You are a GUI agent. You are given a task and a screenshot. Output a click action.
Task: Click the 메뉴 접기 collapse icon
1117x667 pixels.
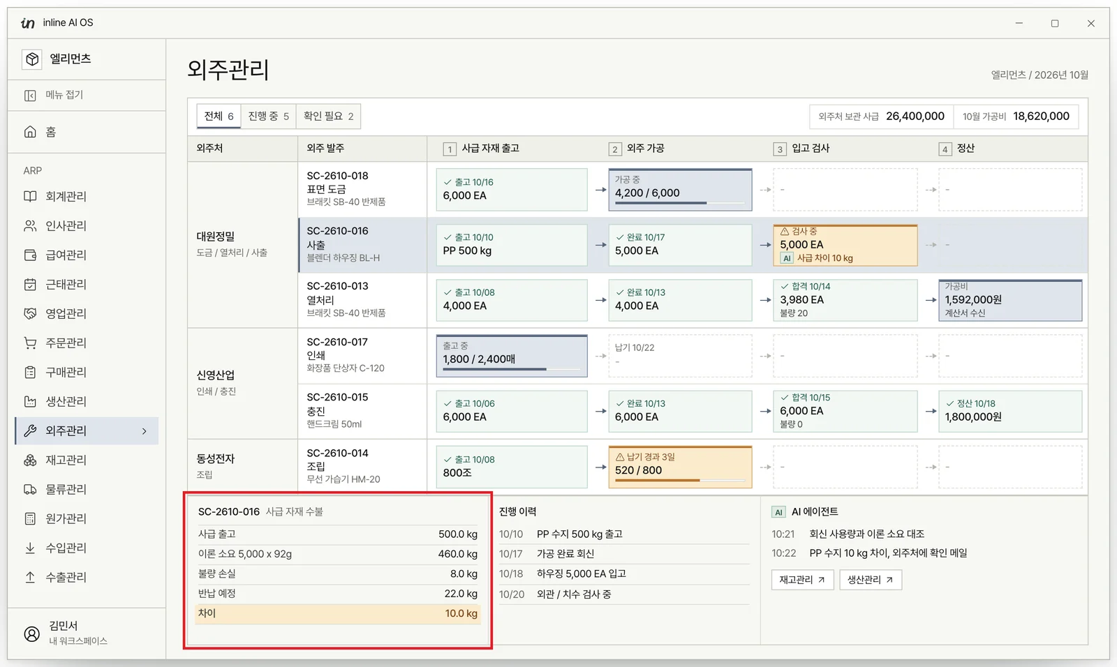pyautogui.click(x=30, y=96)
